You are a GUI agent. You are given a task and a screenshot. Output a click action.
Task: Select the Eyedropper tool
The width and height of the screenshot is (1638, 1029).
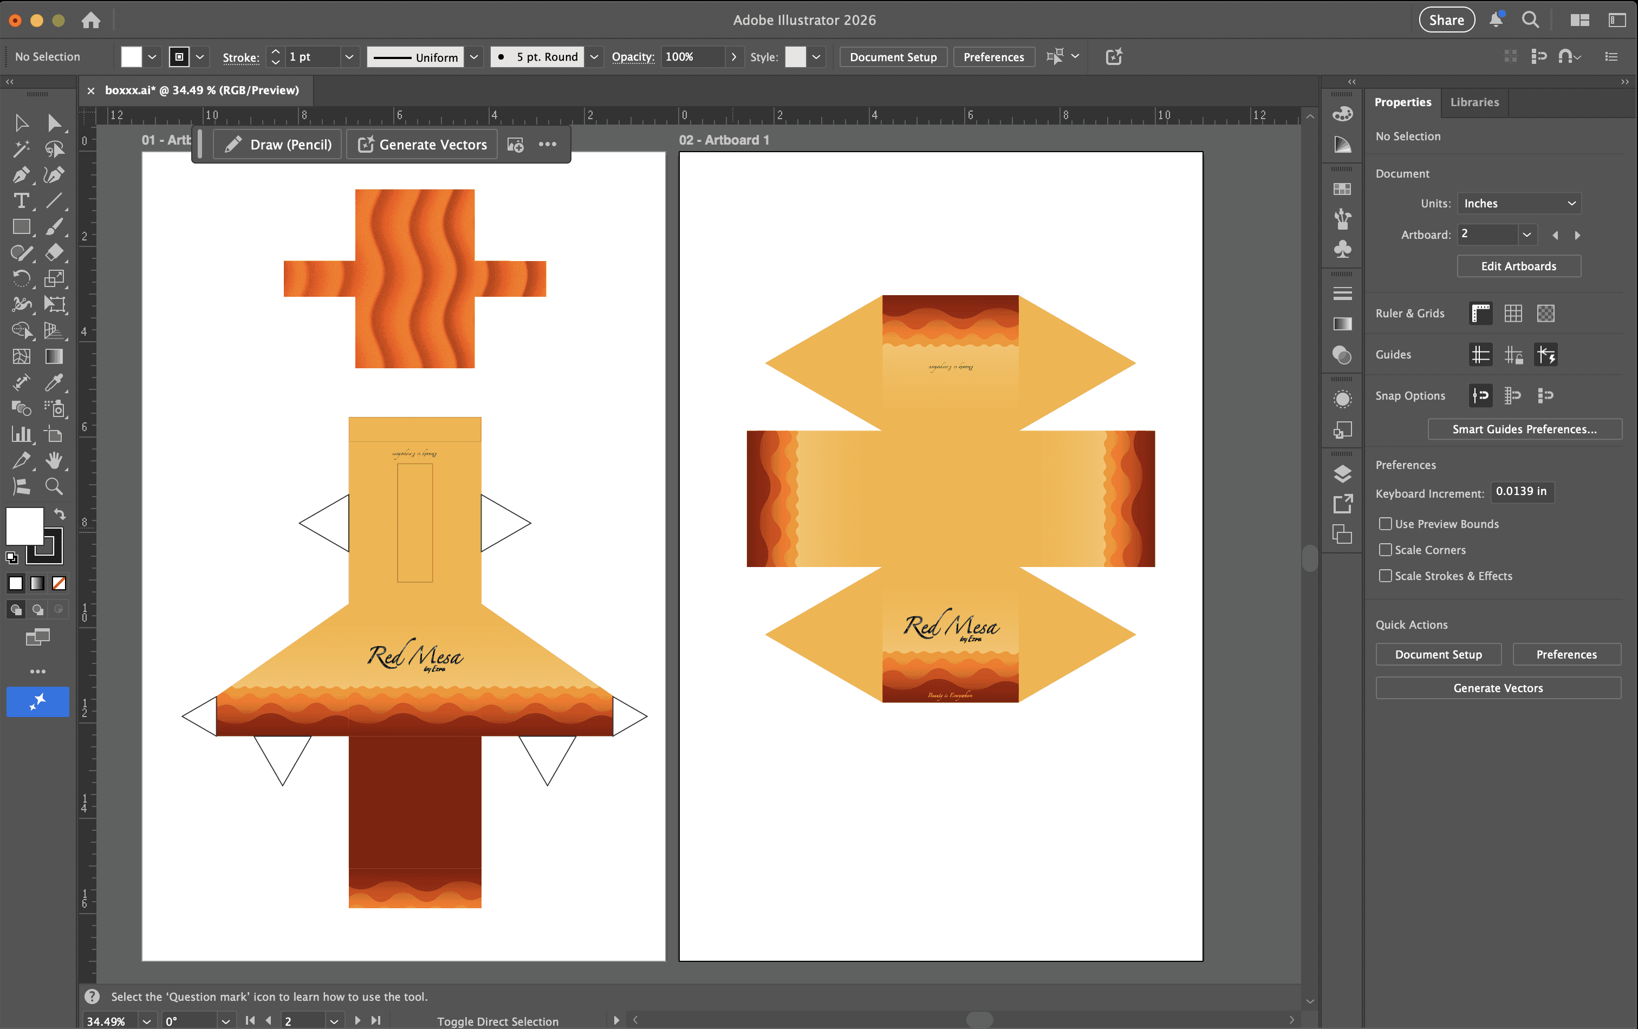tap(54, 382)
